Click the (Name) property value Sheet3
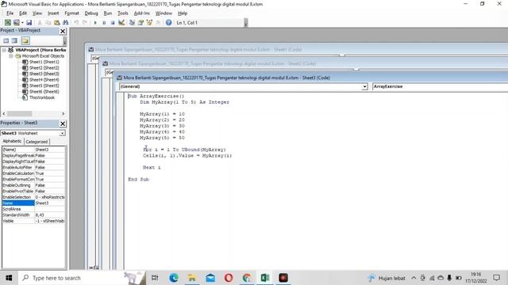 (x=49, y=150)
